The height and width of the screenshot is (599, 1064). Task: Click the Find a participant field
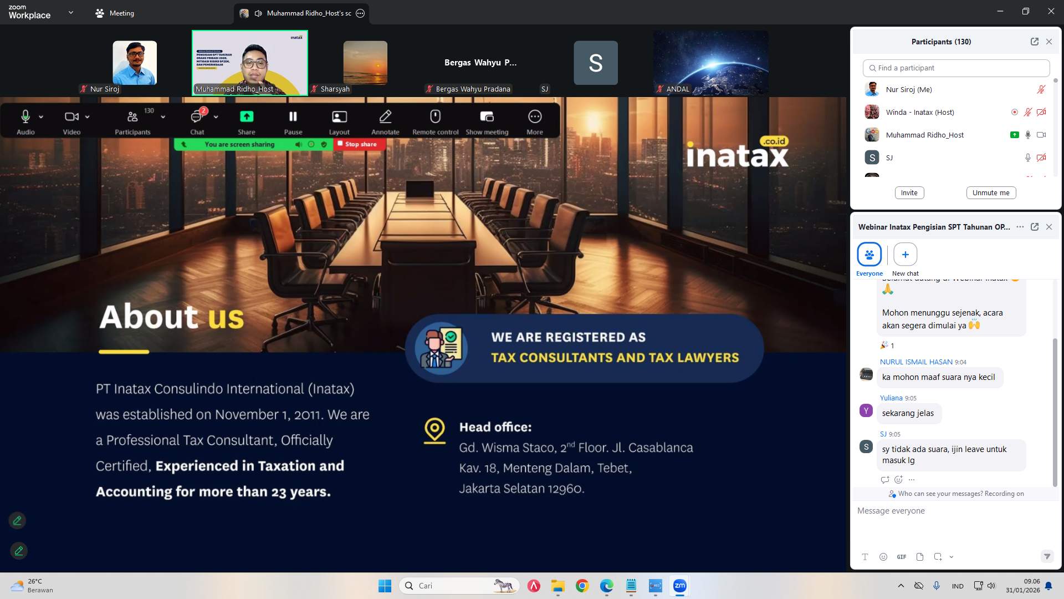point(956,68)
